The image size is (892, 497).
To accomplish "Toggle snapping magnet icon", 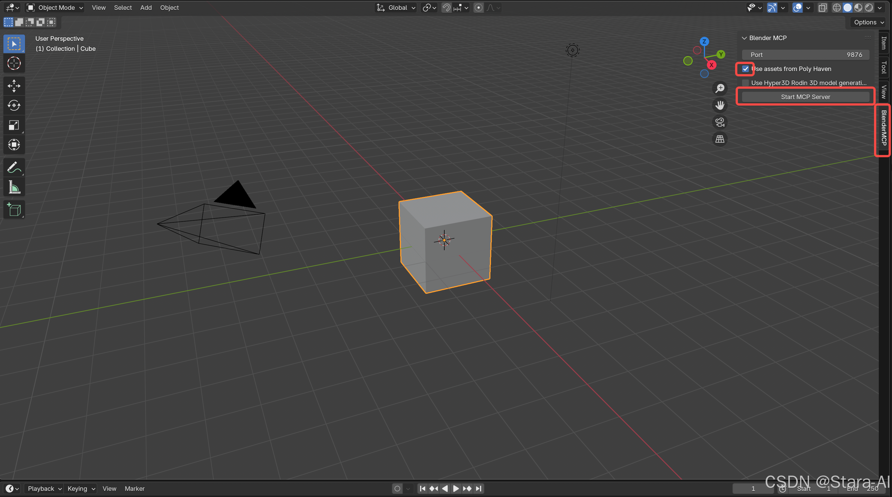I will [447, 8].
